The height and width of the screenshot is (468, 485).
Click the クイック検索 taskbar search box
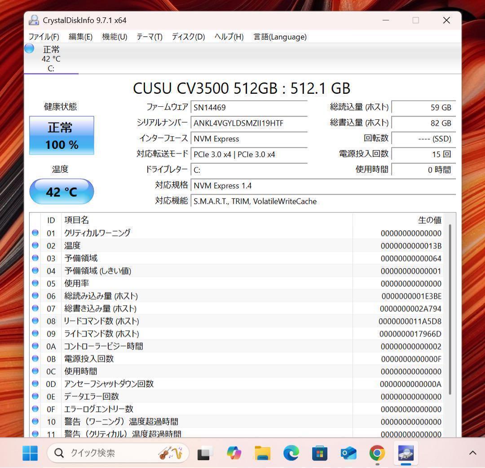click(x=118, y=453)
